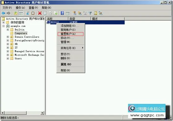This screenshot has width=173, height=121.
Task: Click the tree pane horizontal scrollbar thumb
Action: click(16, 113)
